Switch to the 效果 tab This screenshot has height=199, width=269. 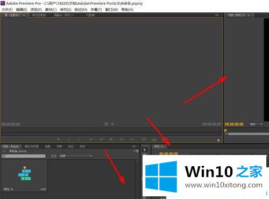pyautogui.click(x=59, y=146)
